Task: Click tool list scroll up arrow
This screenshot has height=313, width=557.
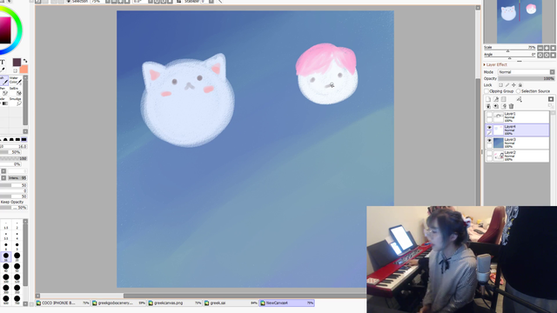Action: [25, 77]
